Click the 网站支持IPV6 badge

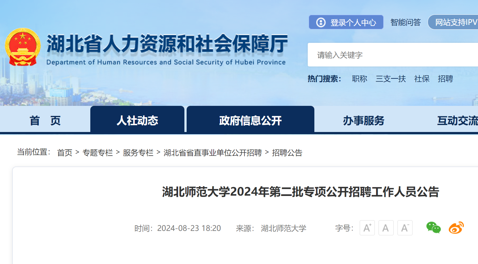(453, 22)
